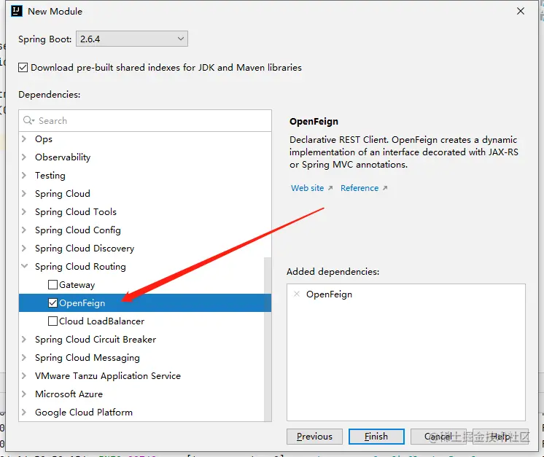
Task: Close the New Module dialog
Action: point(521,11)
